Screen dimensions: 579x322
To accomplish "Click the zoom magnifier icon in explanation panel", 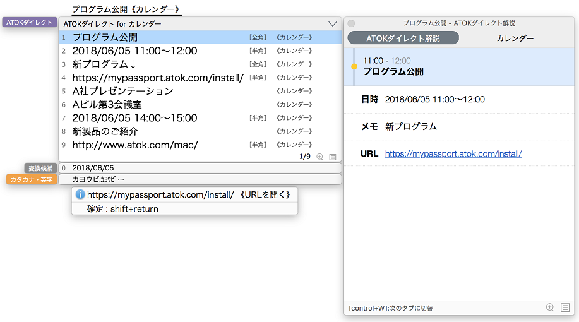I will [550, 307].
